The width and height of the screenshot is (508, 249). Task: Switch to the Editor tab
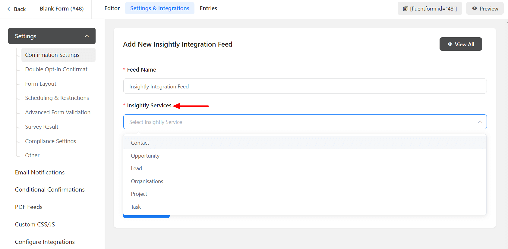pyautogui.click(x=112, y=8)
